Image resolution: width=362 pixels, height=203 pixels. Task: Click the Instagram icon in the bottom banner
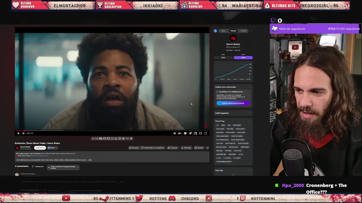[x=209, y=198]
